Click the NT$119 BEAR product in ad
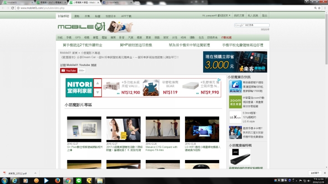Image resolution: width=328 pixels, height=184 pixels. 161,88
